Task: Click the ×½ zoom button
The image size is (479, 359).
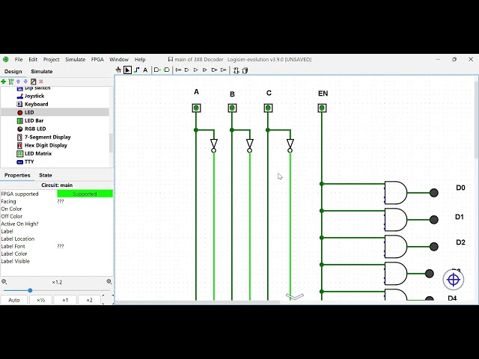Action: coord(41,300)
